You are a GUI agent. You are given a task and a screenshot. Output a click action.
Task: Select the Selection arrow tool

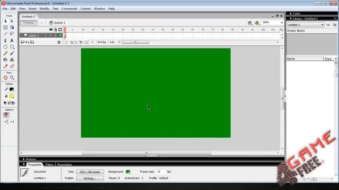5,21
